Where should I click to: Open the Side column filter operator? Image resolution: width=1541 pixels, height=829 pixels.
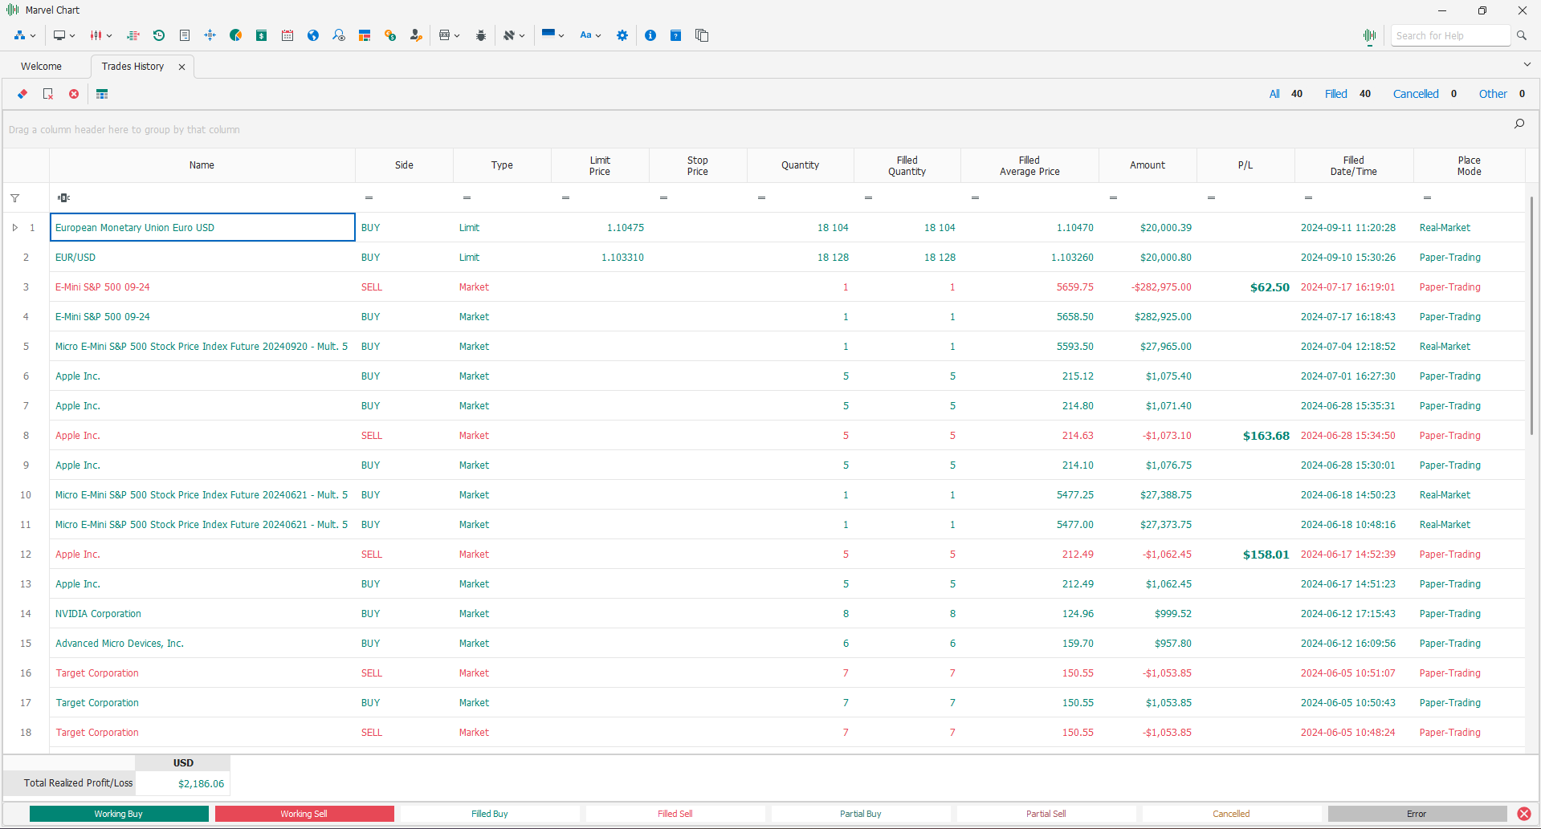click(369, 197)
